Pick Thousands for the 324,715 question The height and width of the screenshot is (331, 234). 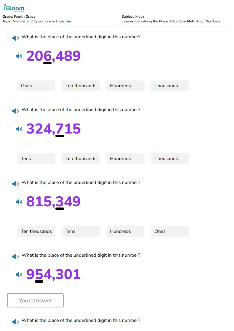[x=170, y=159]
